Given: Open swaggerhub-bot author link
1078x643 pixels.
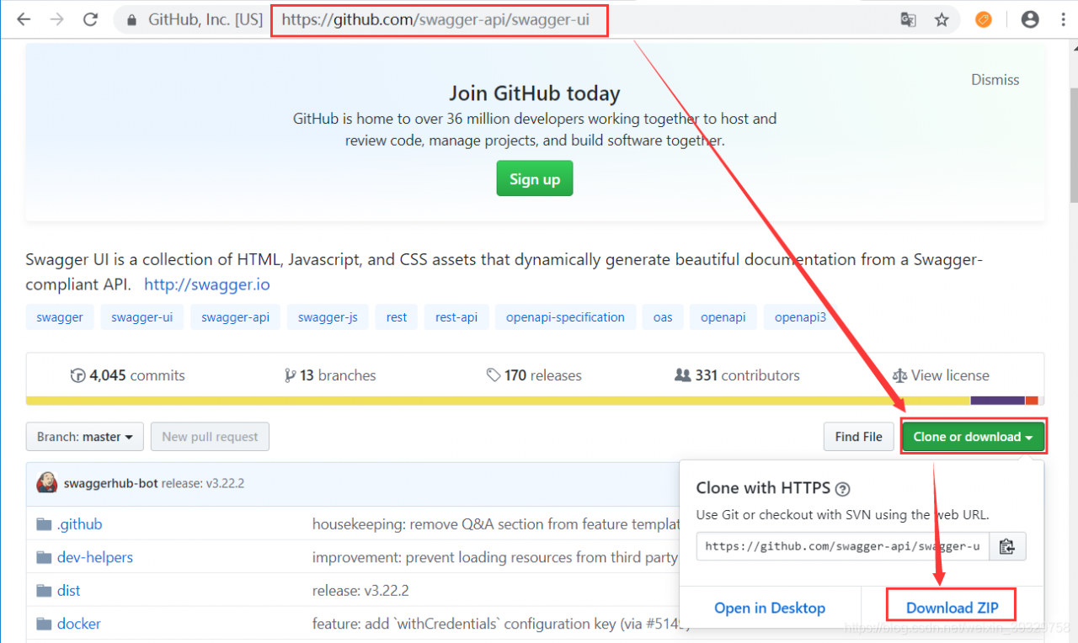Looking at the screenshot, I should click(110, 484).
